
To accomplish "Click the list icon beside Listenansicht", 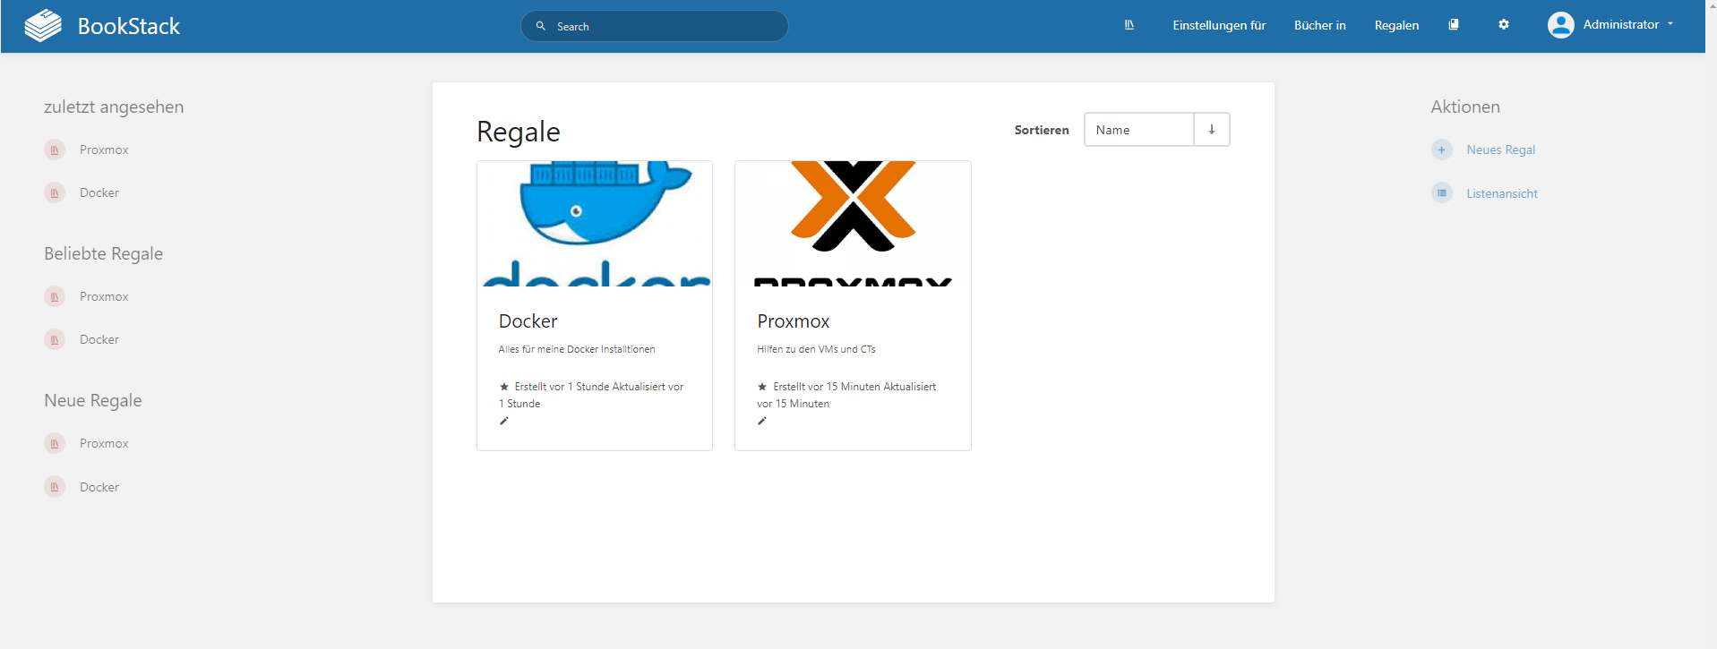I will [1442, 193].
